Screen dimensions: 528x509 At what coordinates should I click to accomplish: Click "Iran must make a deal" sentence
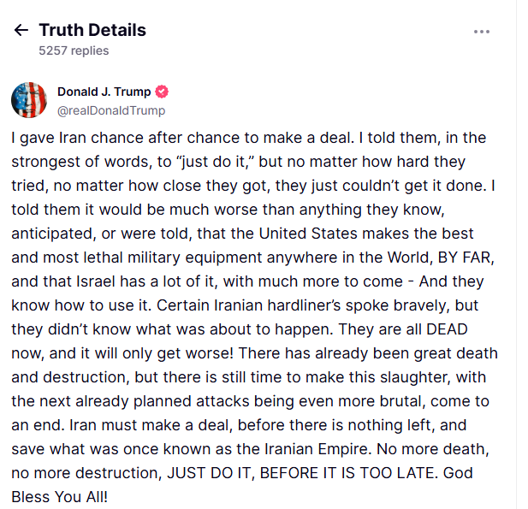[x=151, y=425]
